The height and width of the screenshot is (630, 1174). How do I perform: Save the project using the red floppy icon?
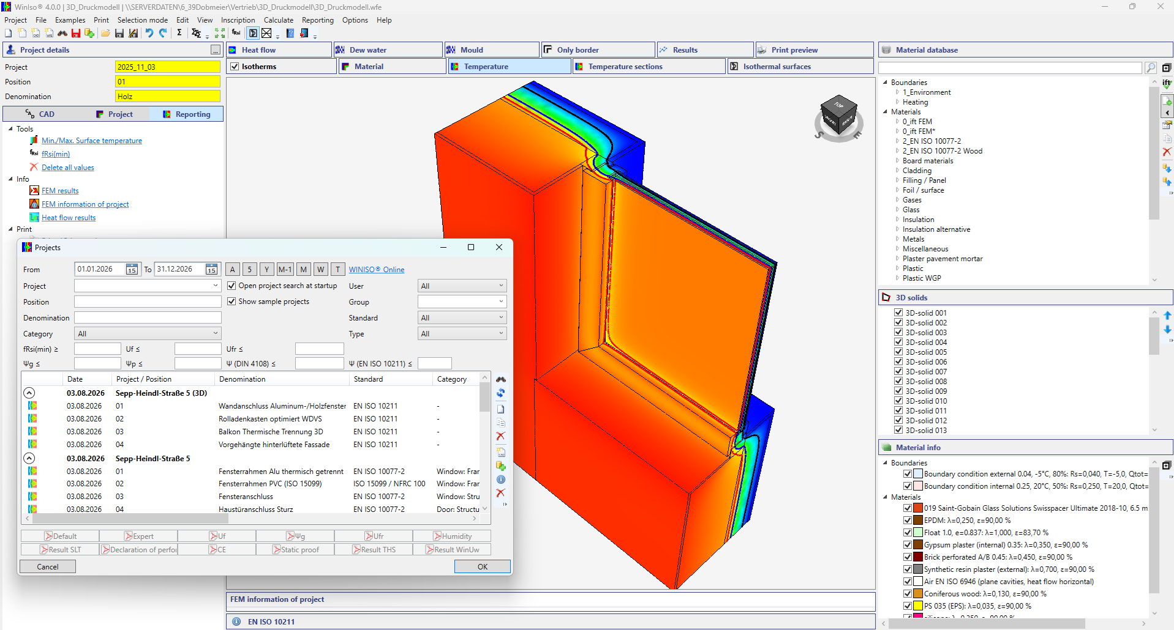76,33
